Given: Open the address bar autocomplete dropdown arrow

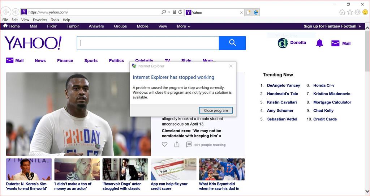Looking at the screenshot, I should point(169,12).
